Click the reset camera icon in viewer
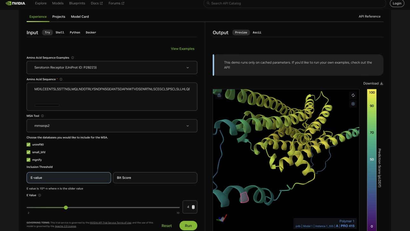 [353, 95]
